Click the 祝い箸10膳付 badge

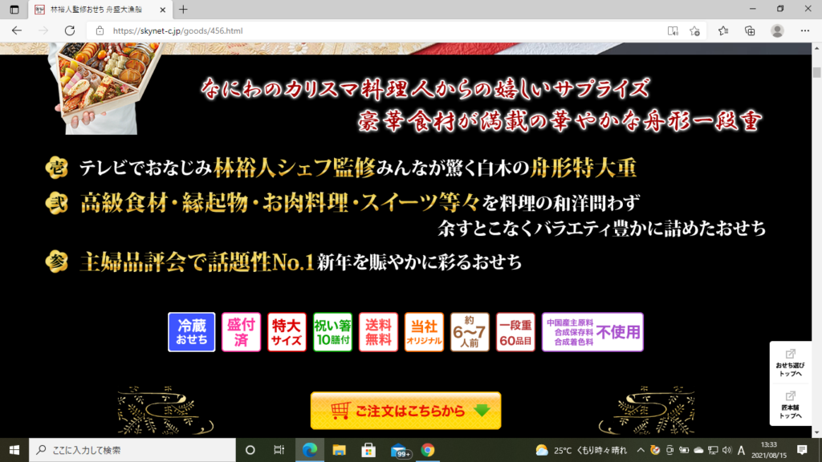point(332,332)
